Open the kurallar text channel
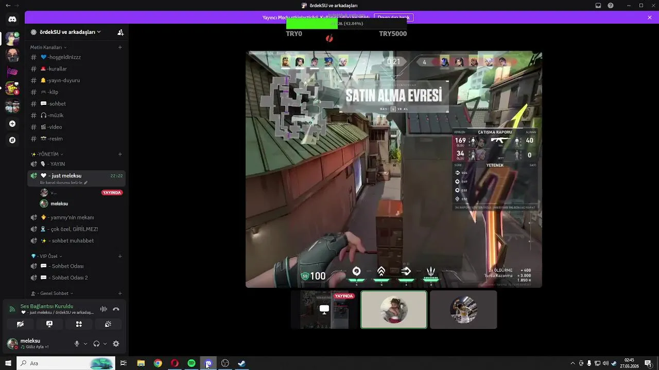Image resolution: width=659 pixels, height=370 pixels. 76,69
